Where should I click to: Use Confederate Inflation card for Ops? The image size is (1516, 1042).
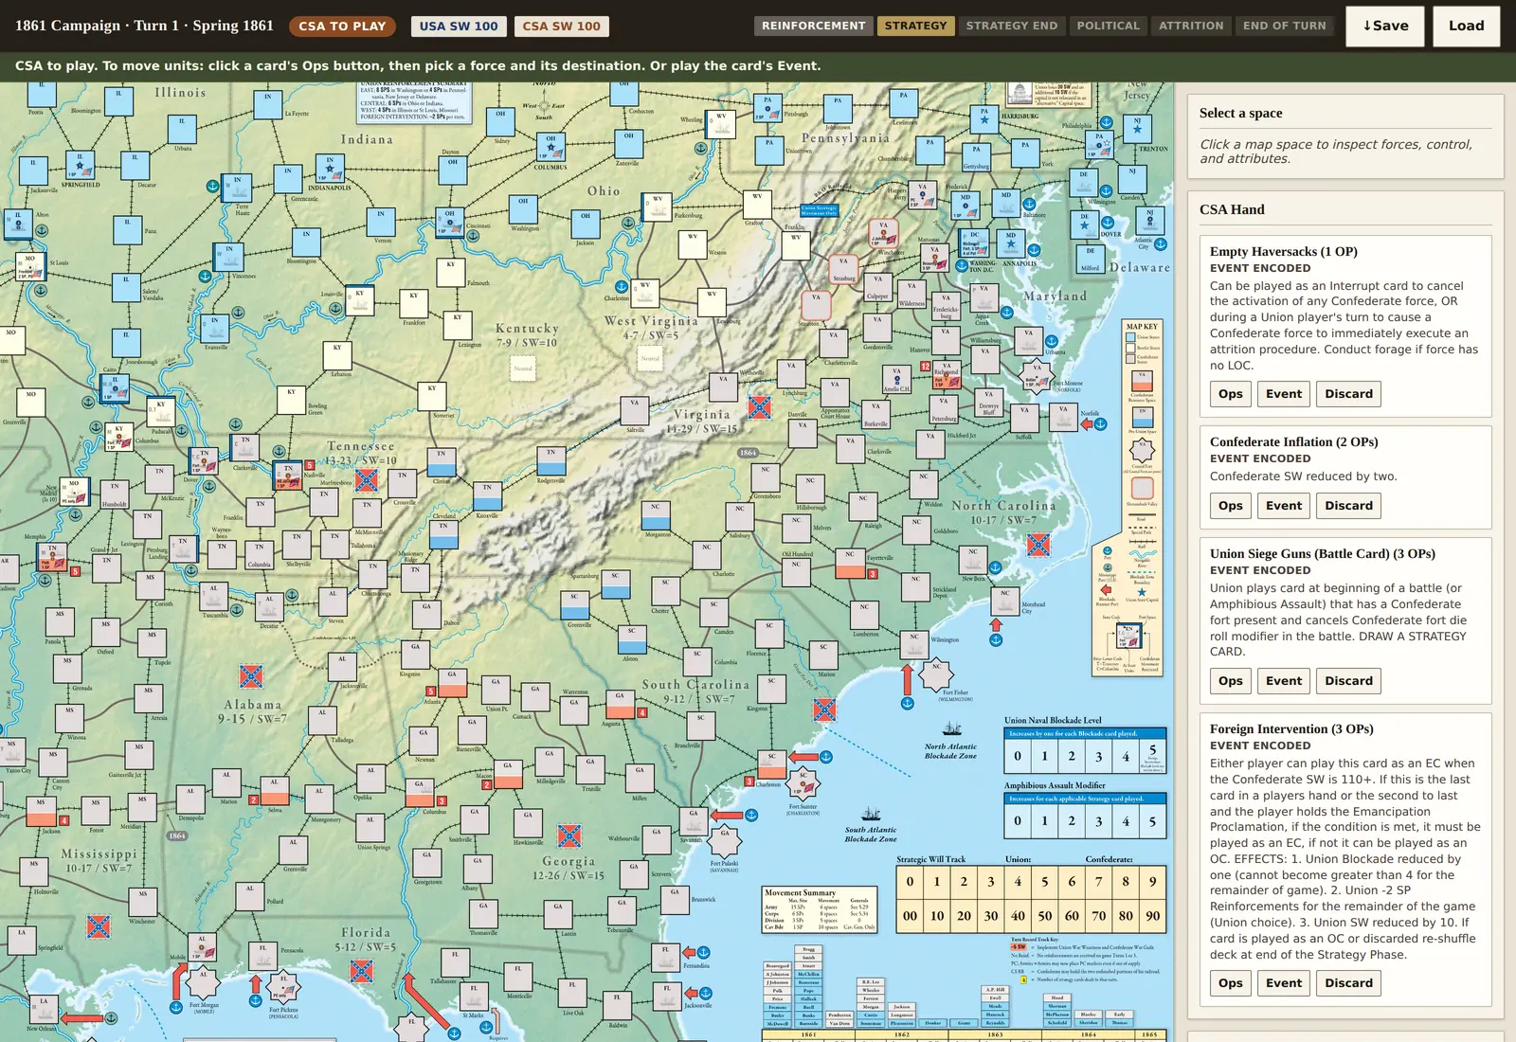(1230, 506)
